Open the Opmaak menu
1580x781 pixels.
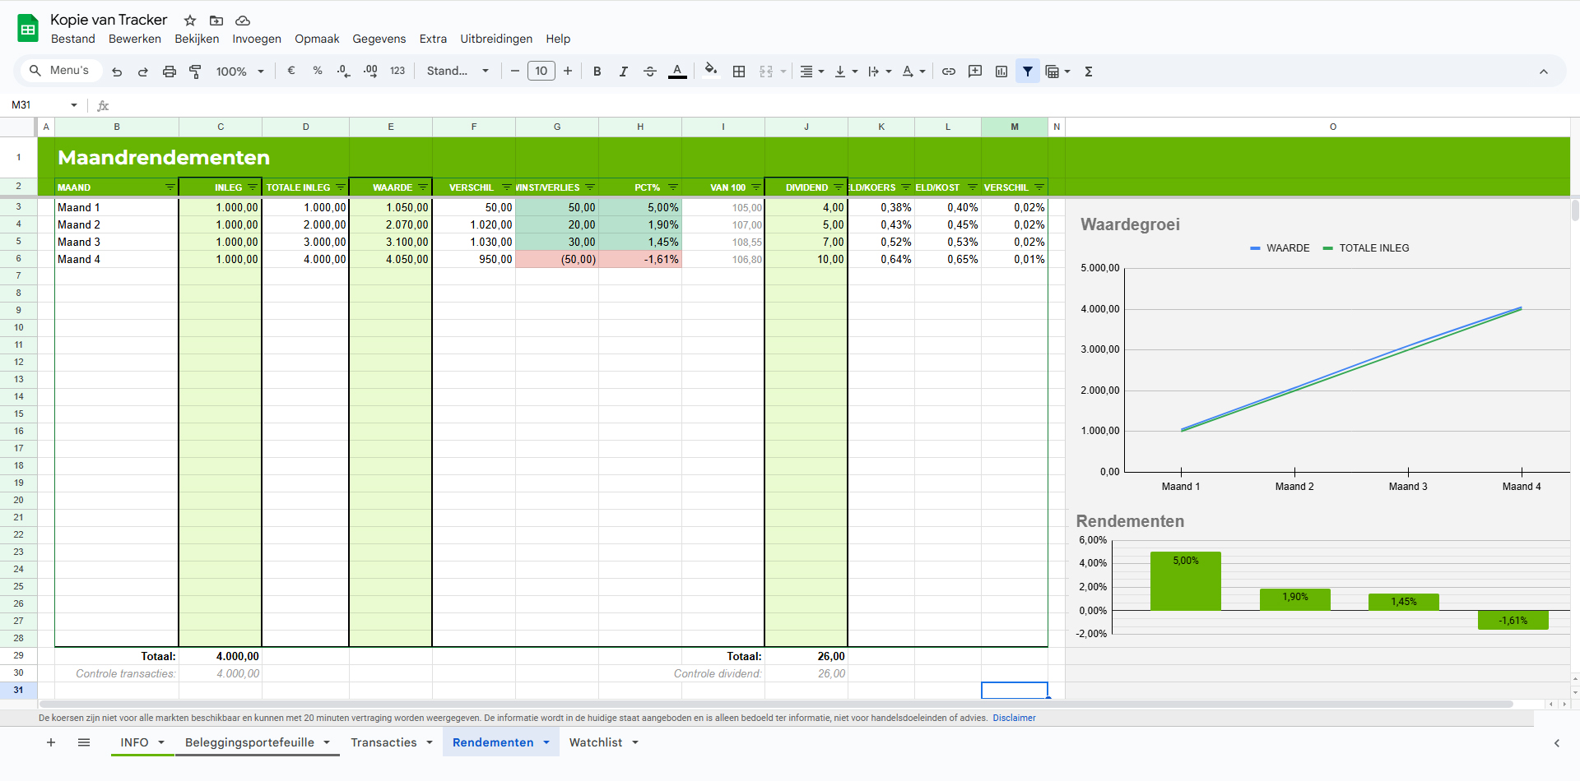pyautogui.click(x=317, y=39)
